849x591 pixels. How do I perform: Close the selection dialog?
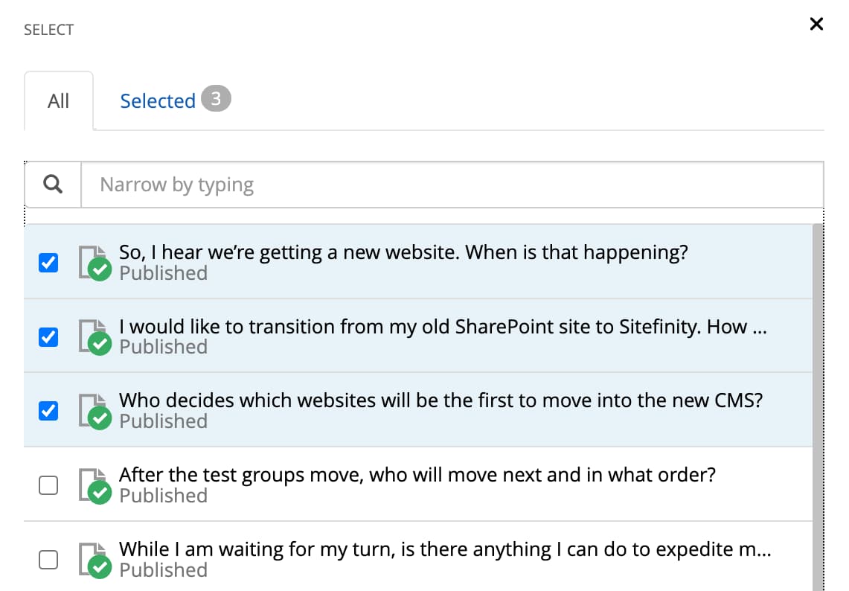point(816,24)
